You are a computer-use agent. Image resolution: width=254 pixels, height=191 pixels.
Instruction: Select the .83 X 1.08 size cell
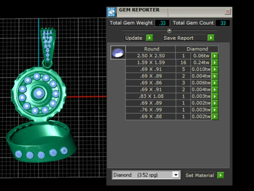(151, 97)
